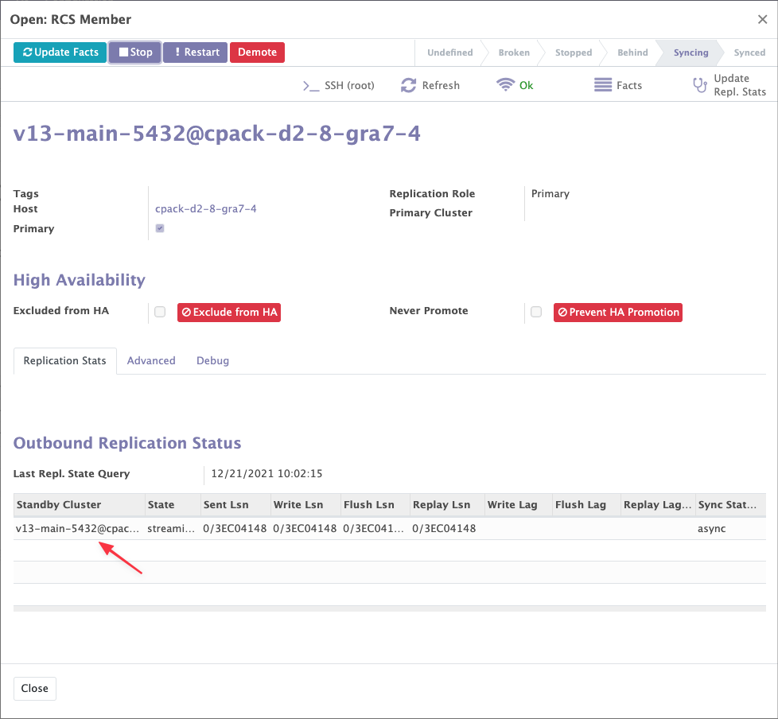This screenshot has height=719, width=778.
Task: Open the SSH (root) terminal icon
Action: pos(311,86)
